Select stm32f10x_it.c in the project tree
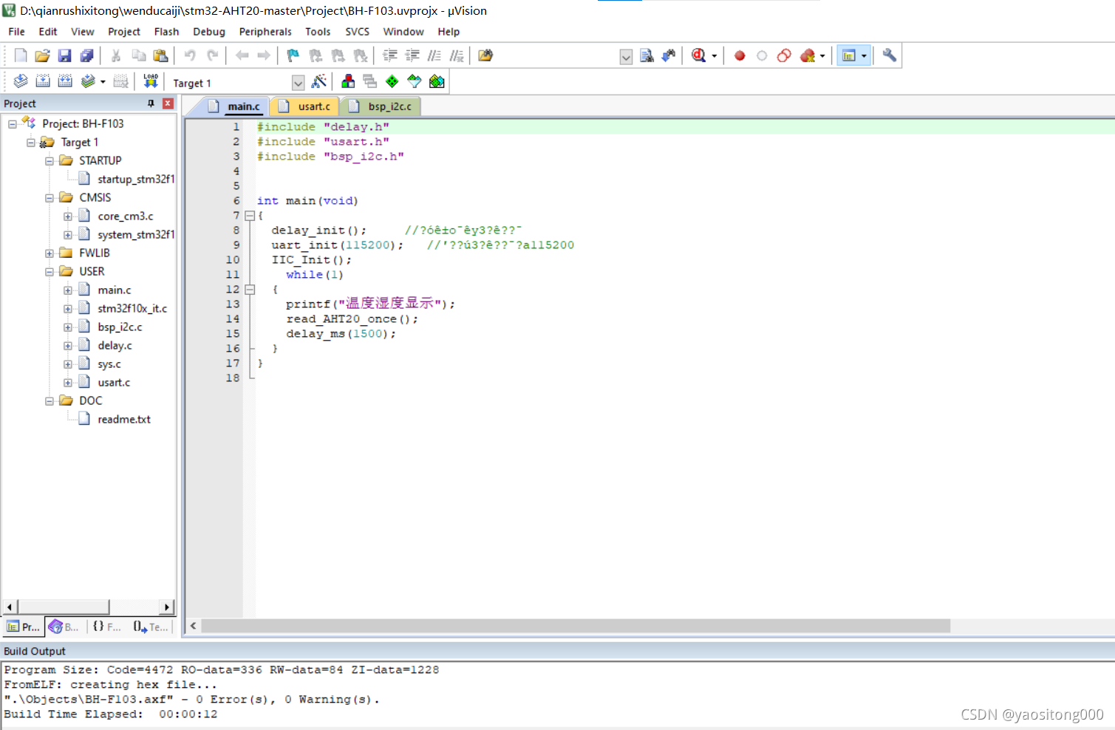The image size is (1115, 730). point(132,308)
